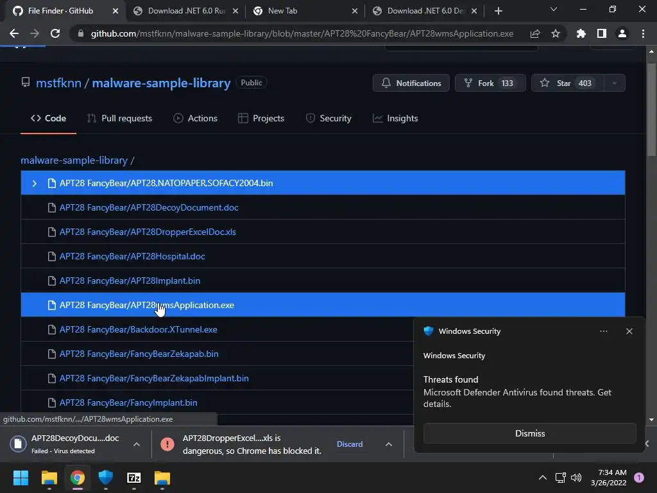This screenshot has width=657, height=493.
Task: Open the Chrome profile avatar
Action: (622, 33)
